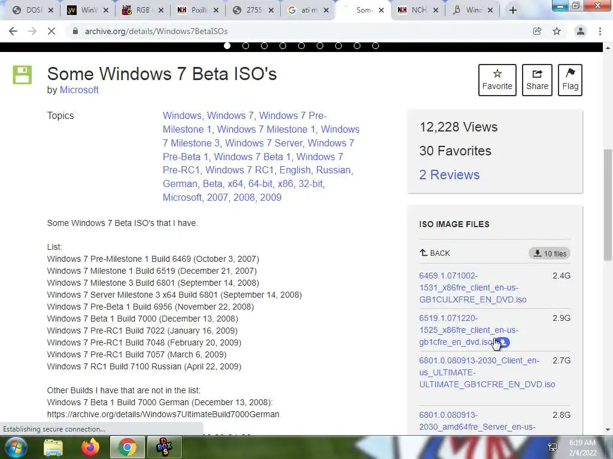Select the fourth carousel dot
The image size is (613, 459).
283,45
